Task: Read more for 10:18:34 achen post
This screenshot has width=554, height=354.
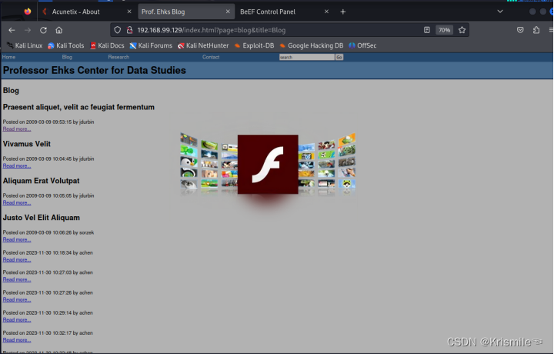Action: (17, 259)
